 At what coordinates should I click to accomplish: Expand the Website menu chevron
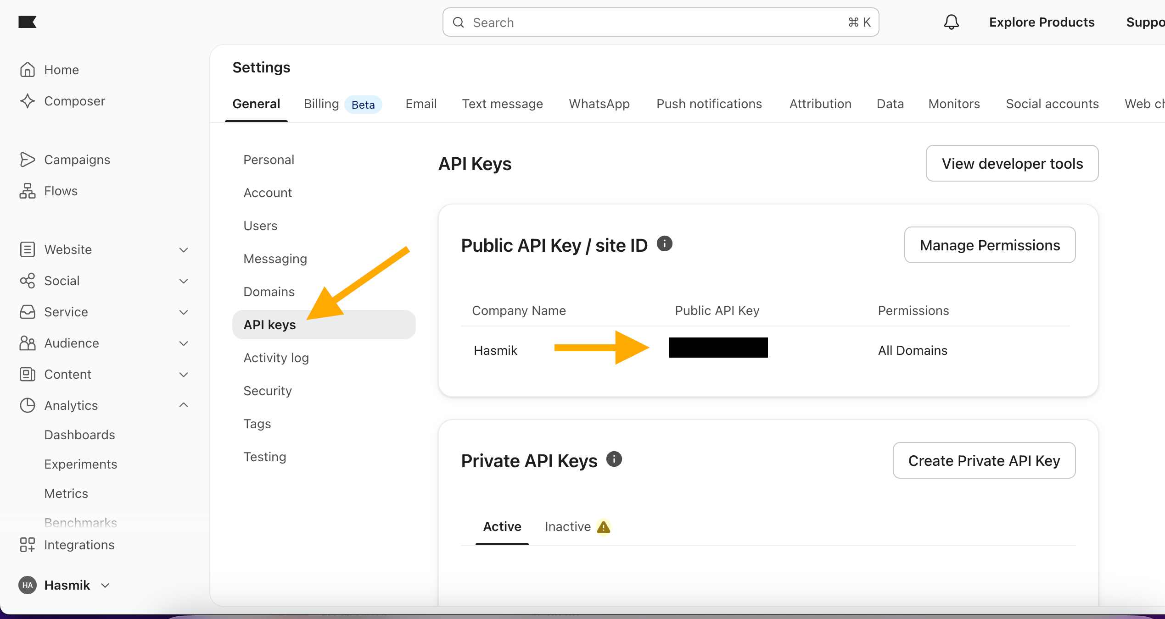[184, 250]
